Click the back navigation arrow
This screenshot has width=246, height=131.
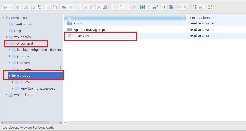click(x=5, y=7)
